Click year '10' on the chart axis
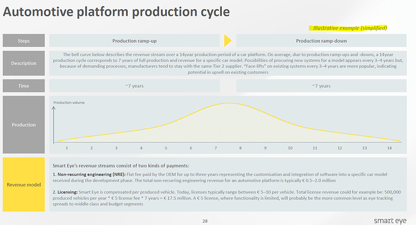This screenshot has width=416, height=225. [290, 148]
